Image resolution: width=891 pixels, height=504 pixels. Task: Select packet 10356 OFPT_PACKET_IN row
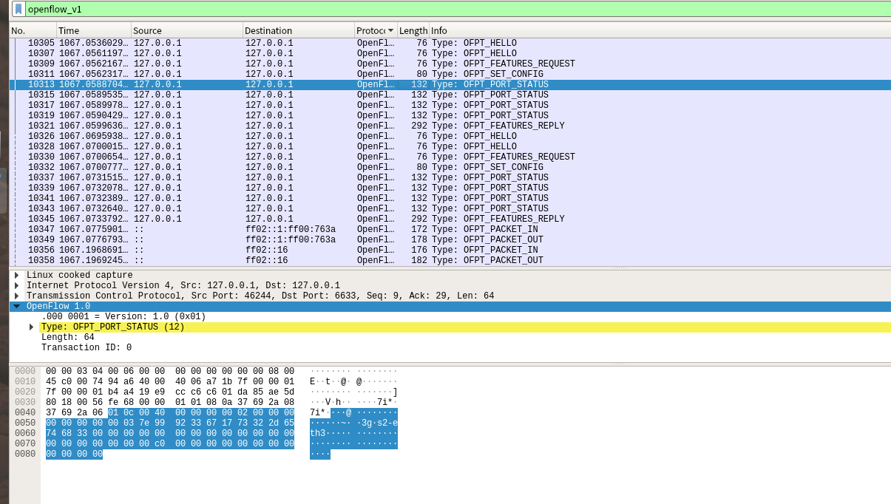450,250
